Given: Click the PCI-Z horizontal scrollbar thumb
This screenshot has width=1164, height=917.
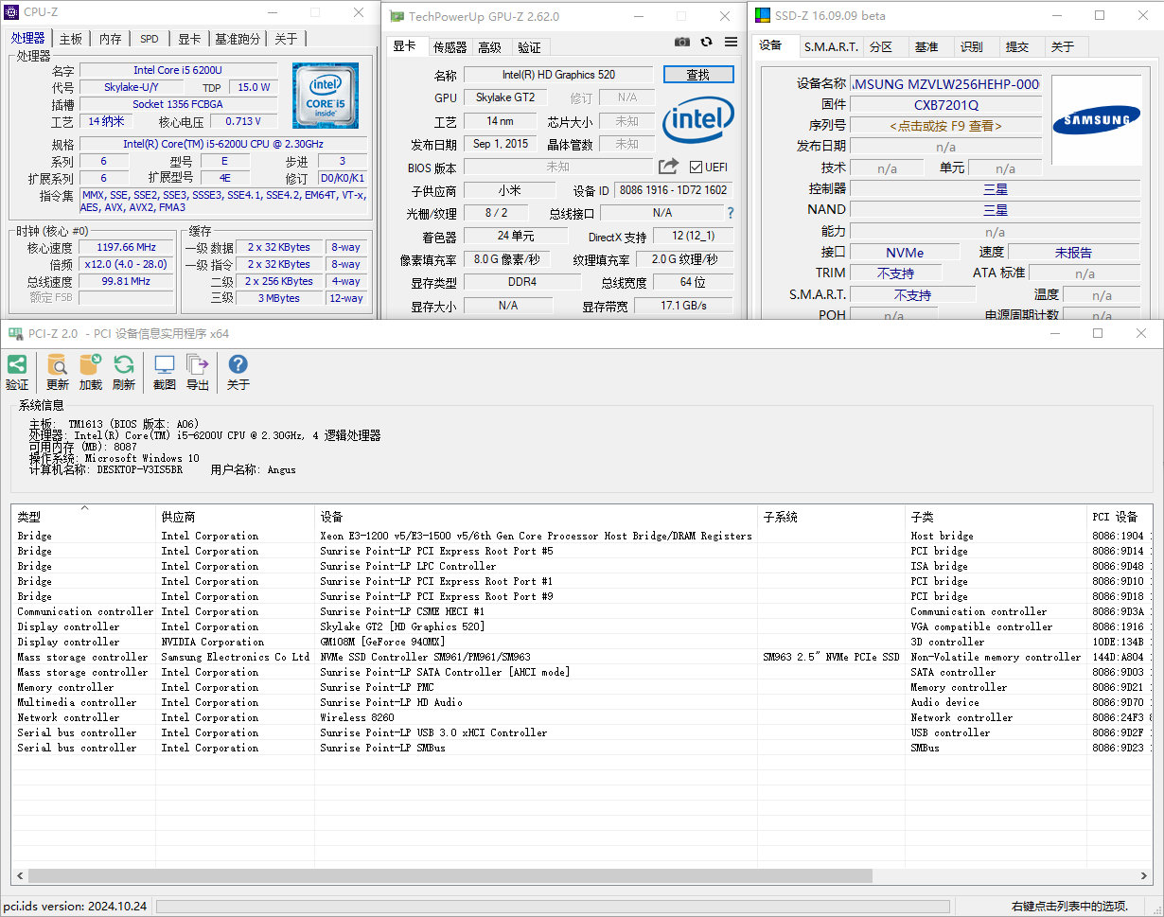Looking at the screenshot, I should click(450, 875).
